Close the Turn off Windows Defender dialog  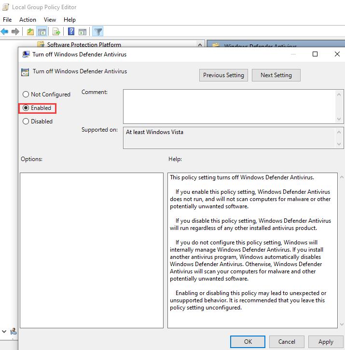(337, 54)
